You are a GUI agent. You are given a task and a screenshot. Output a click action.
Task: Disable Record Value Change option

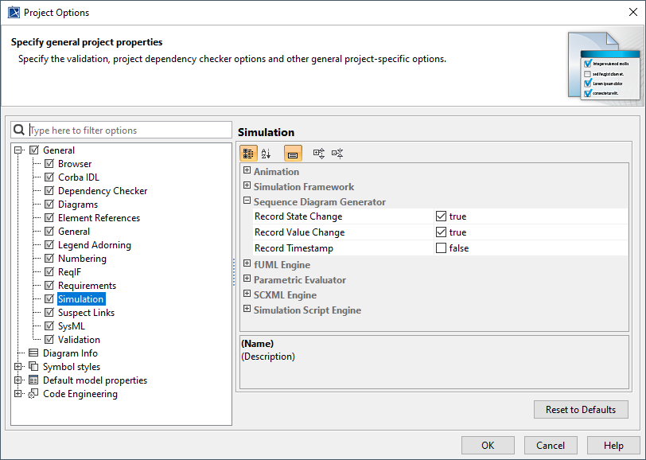click(x=441, y=232)
